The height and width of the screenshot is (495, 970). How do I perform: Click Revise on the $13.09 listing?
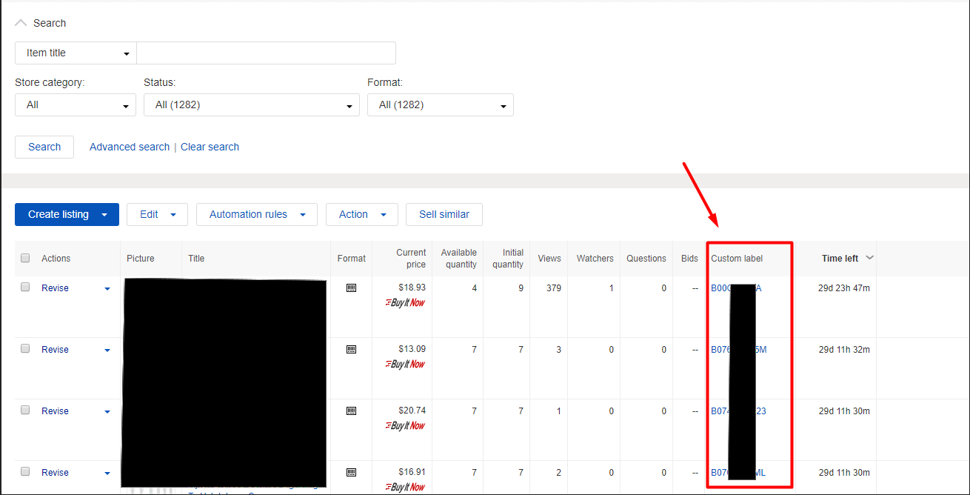(x=55, y=350)
